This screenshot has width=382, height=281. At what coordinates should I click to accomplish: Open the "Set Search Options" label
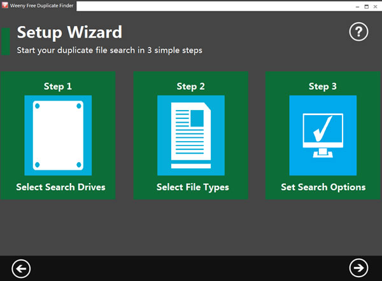(x=323, y=187)
